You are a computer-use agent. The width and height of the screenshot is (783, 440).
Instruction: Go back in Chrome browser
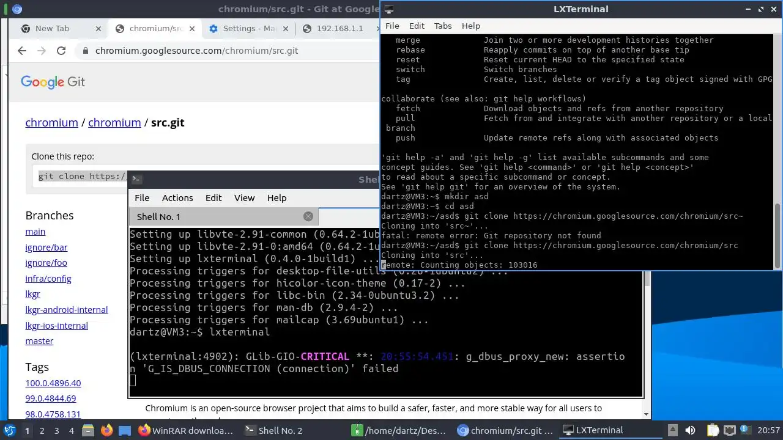click(x=22, y=51)
